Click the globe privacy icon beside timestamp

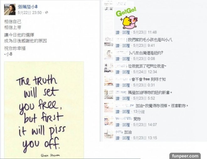(x=46, y=13)
